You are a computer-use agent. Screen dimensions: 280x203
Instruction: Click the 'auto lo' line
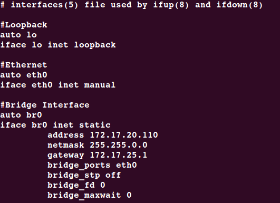tap(18, 35)
